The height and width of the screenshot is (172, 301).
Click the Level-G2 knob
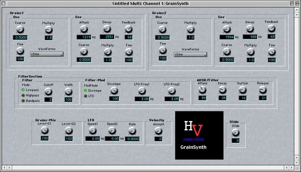coord(69,131)
